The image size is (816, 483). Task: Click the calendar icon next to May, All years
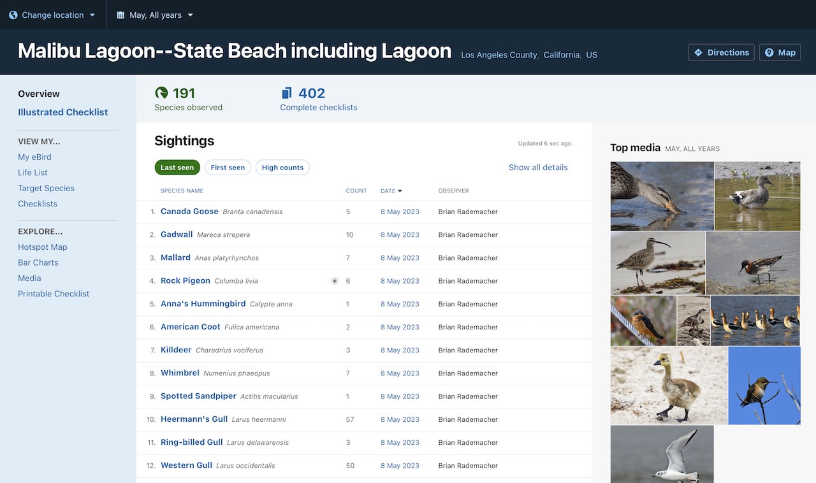120,15
